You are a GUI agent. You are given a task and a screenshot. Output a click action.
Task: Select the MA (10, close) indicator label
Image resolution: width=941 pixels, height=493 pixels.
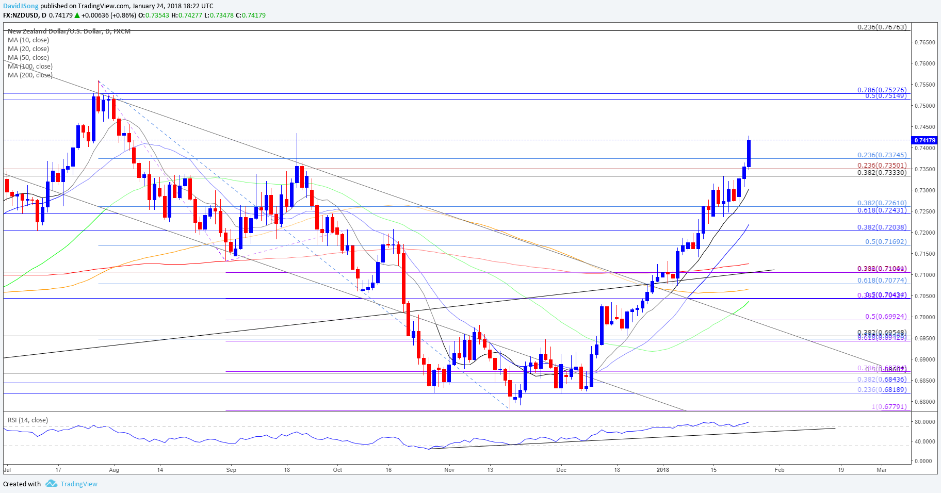click(x=28, y=40)
